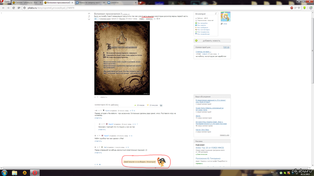Reply to the 'сделал с IPad' comment
This screenshot has width=314, height=176.
coord(98,141)
